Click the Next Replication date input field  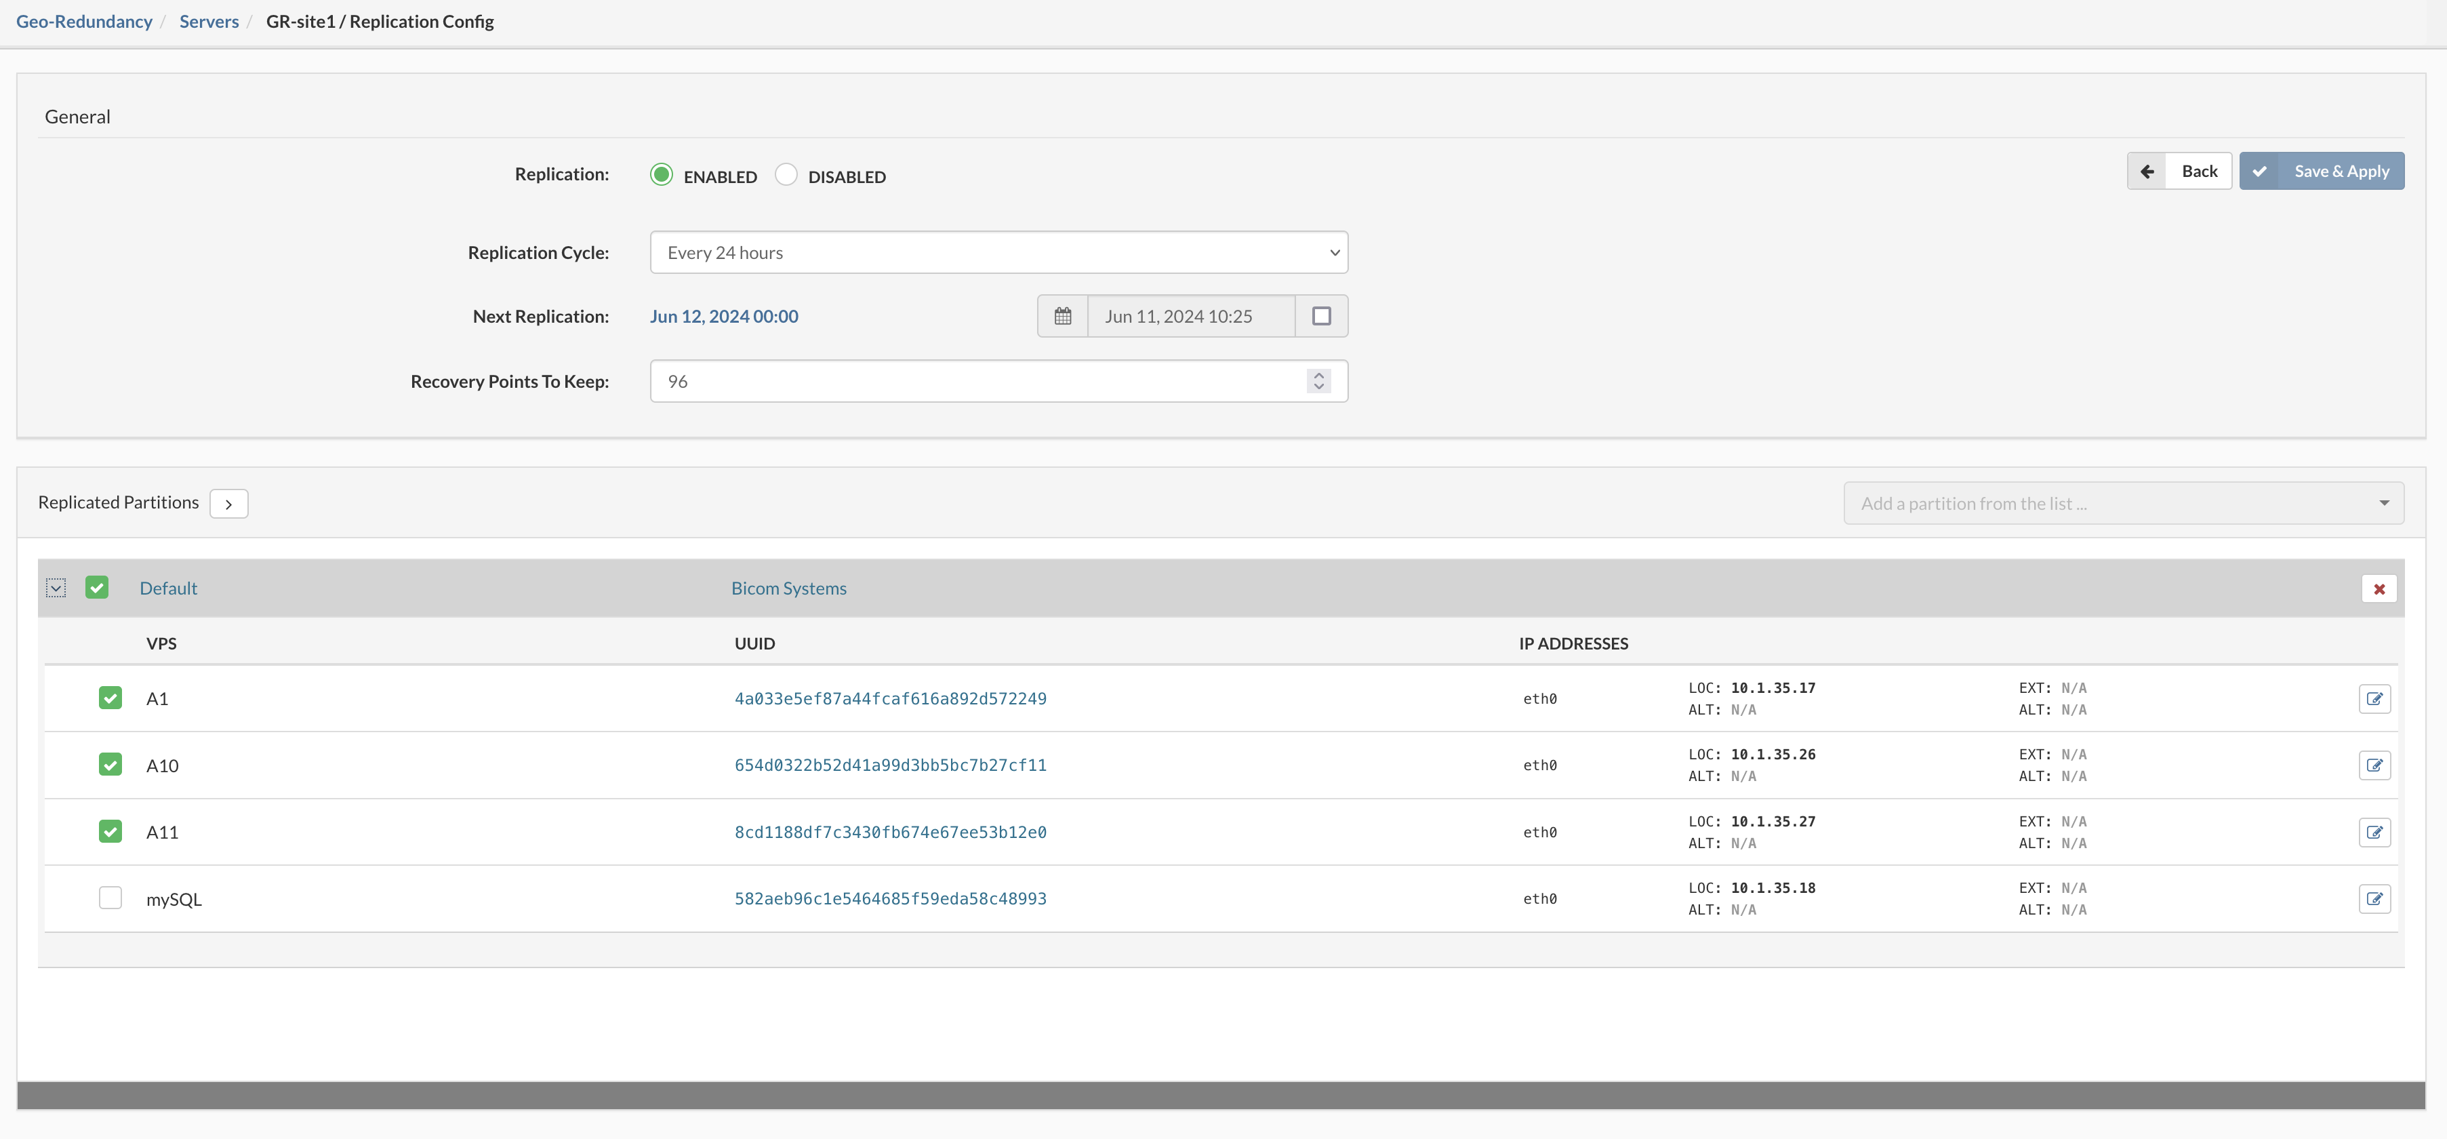point(1189,315)
